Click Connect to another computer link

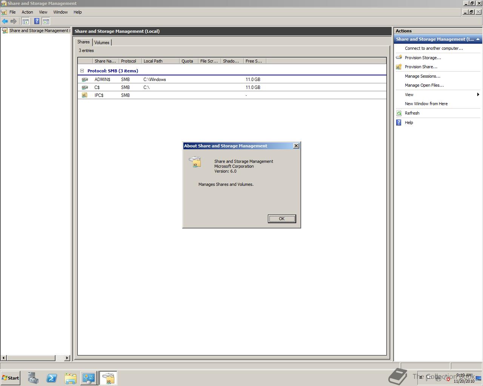434,48
